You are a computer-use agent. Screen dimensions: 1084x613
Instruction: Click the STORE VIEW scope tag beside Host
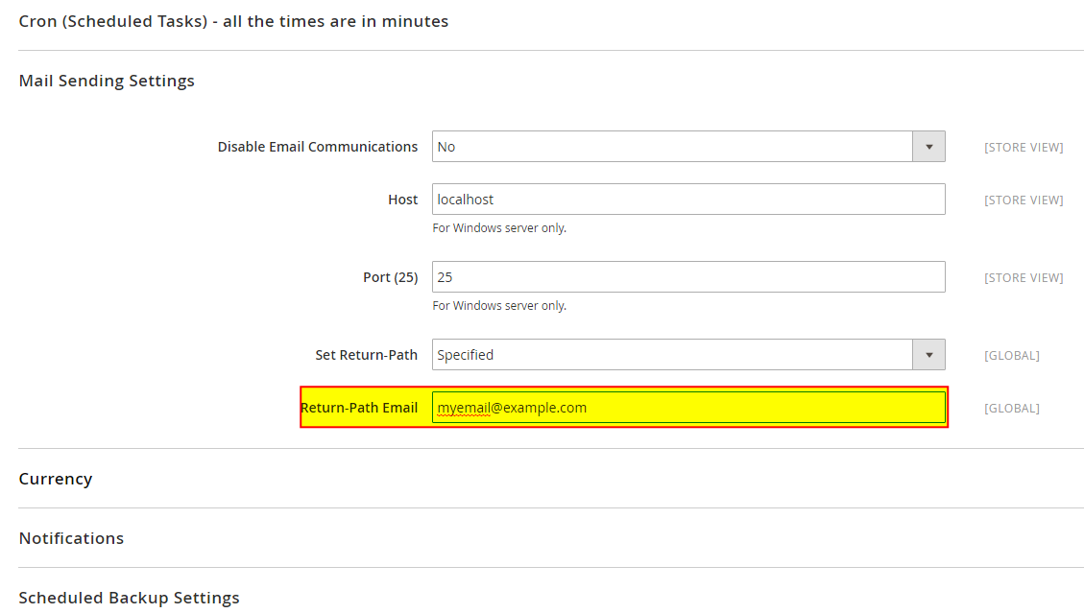(1023, 200)
